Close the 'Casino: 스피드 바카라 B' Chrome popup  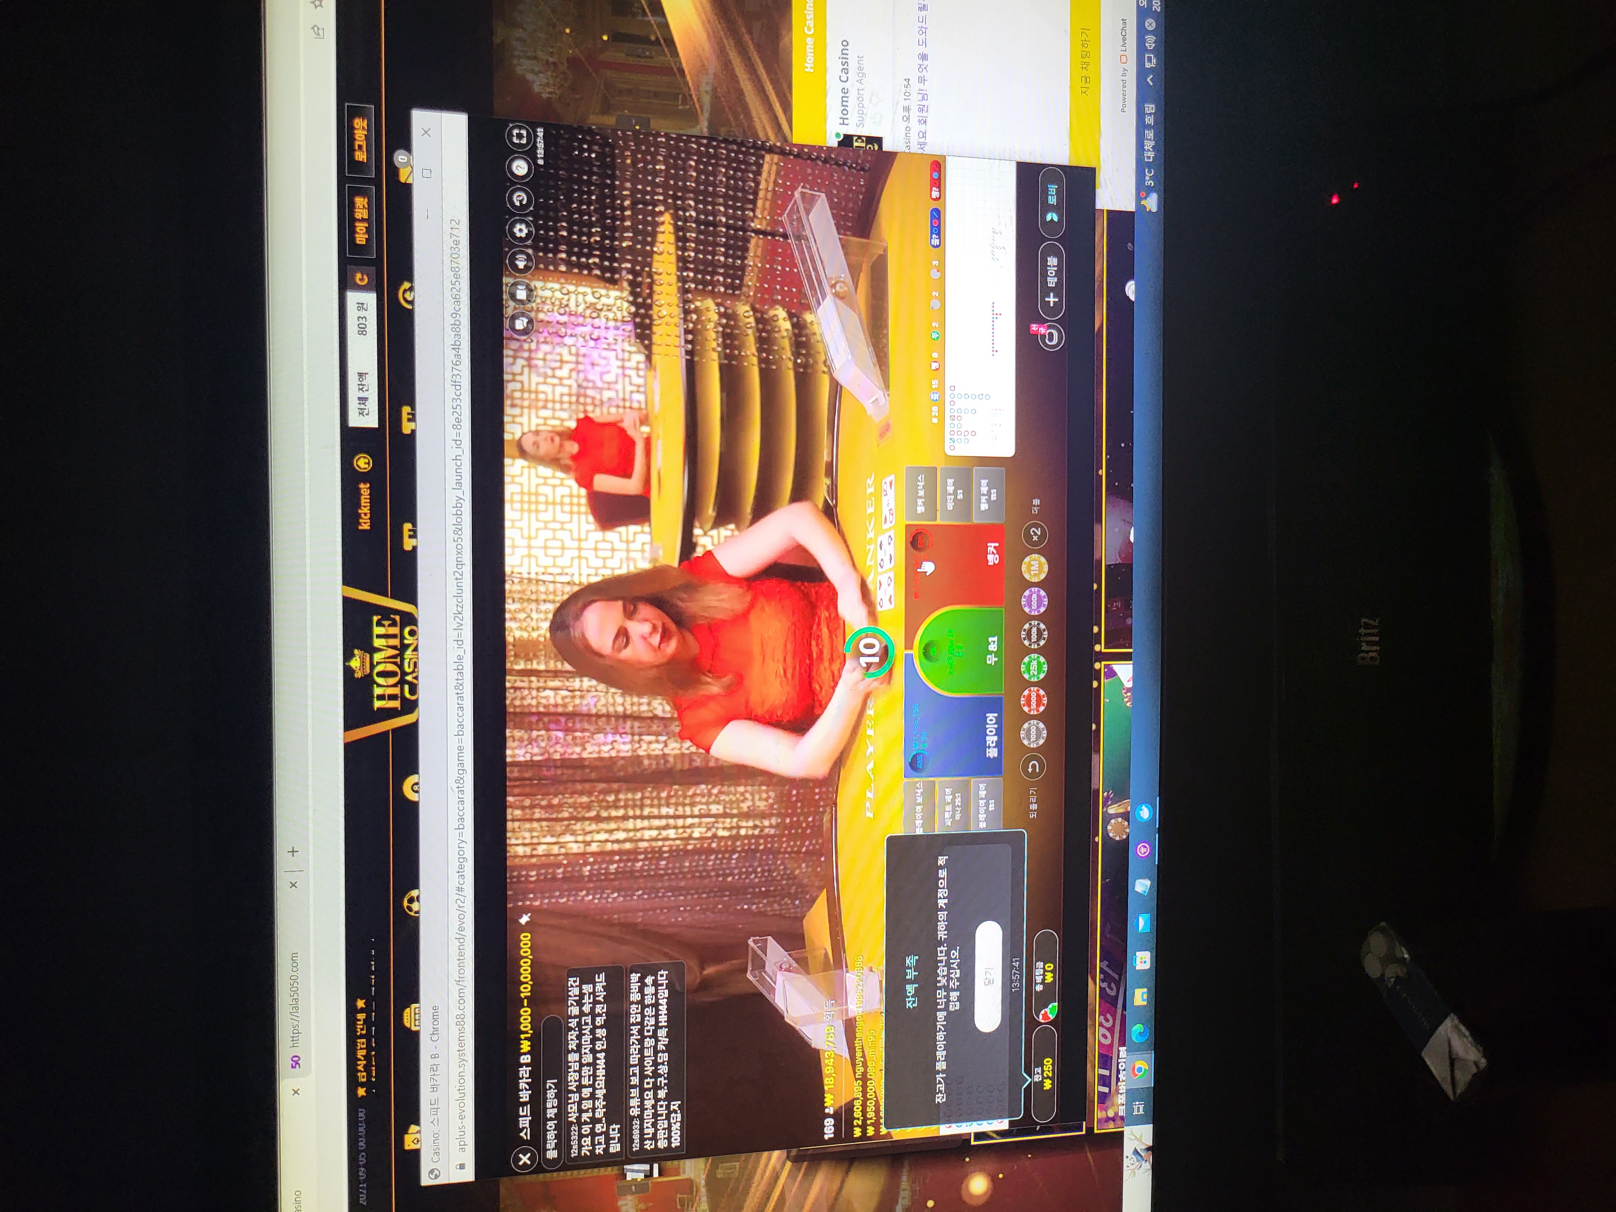[x=427, y=132]
